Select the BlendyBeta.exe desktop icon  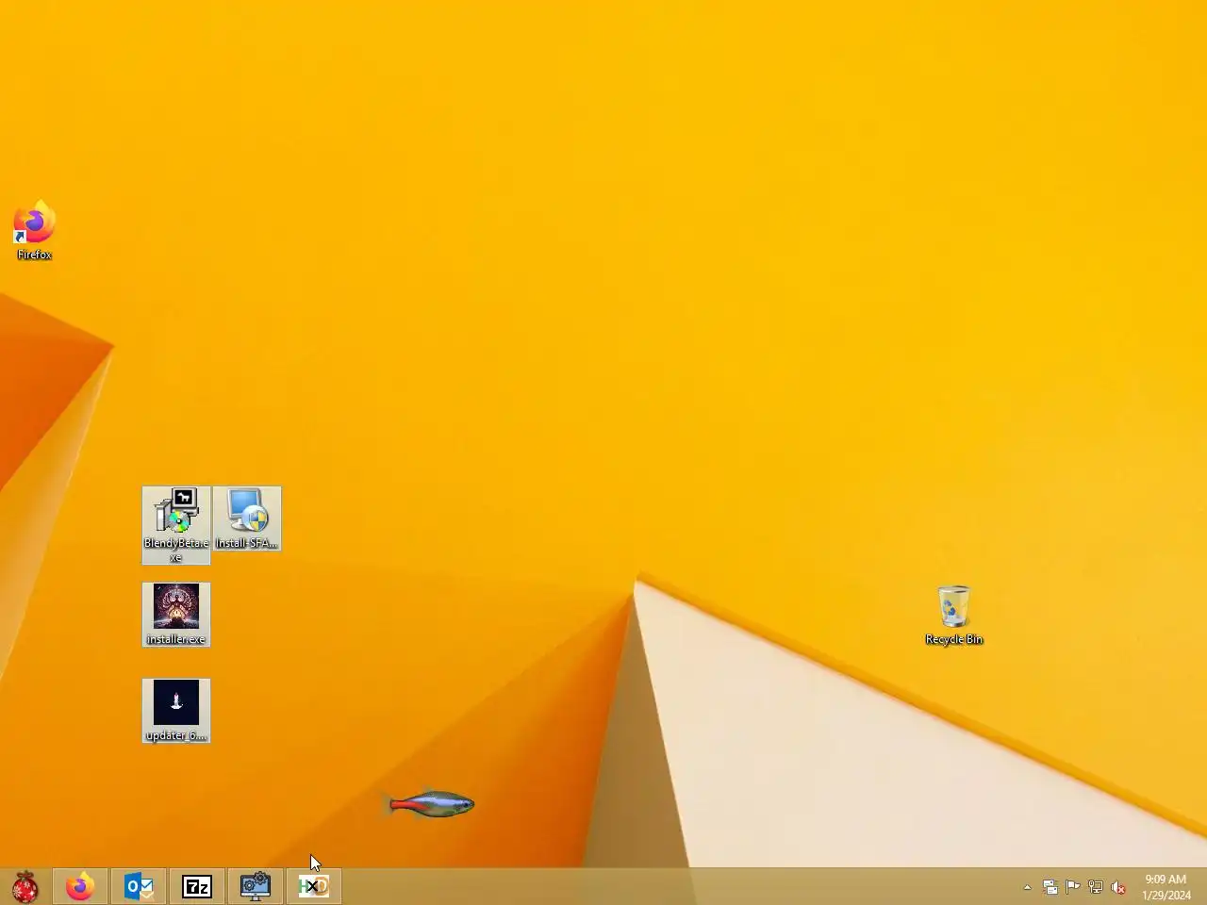[176, 525]
